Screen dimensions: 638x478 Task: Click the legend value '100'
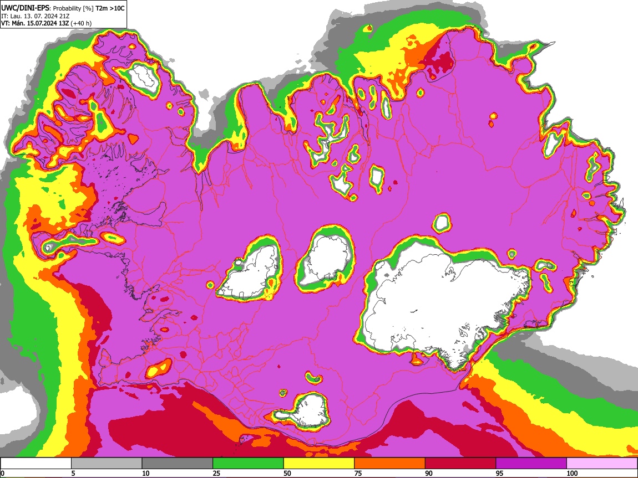click(572, 473)
